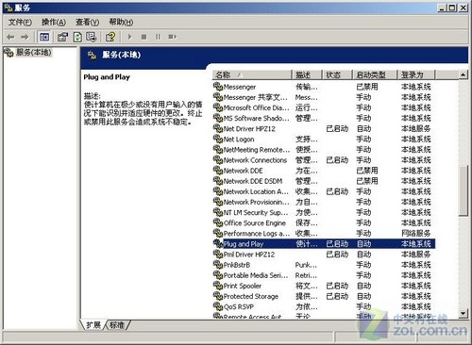472x345 pixels.
Task: Sort by the 描述 column header
Action: point(308,74)
